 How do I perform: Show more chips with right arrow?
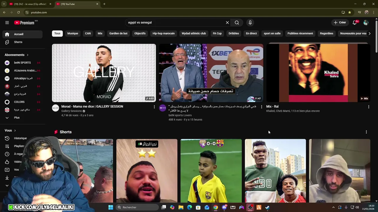click(x=369, y=33)
